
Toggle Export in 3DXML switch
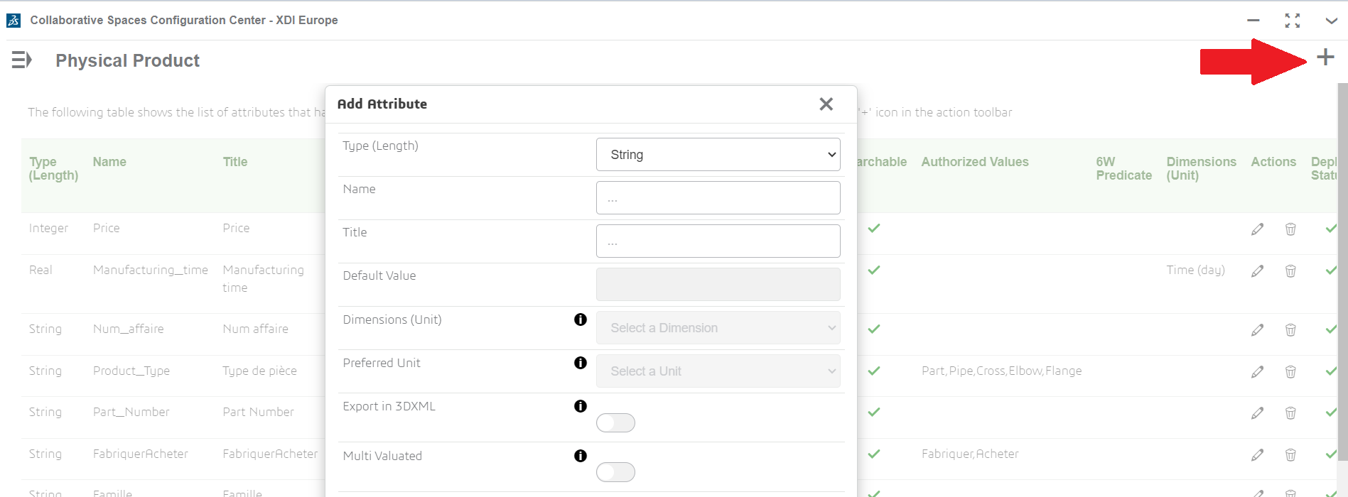click(615, 423)
